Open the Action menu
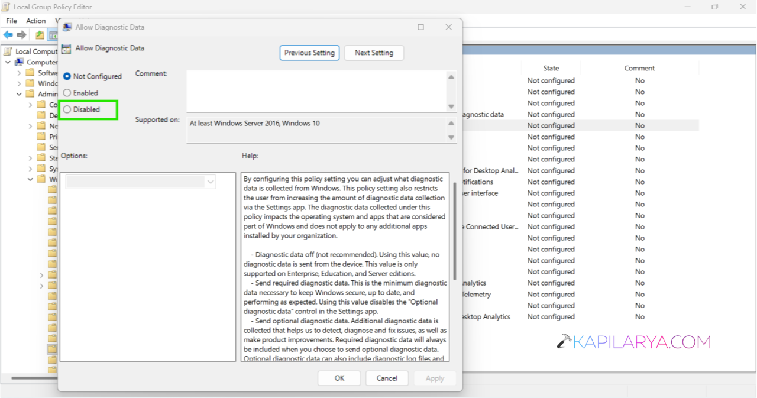Screen dimensions: 757x398 coord(36,21)
